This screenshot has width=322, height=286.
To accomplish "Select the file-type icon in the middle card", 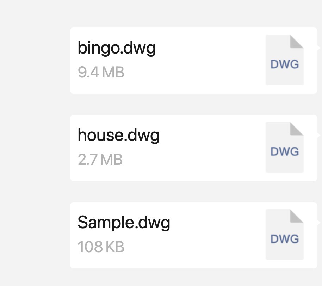I will [x=284, y=146].
